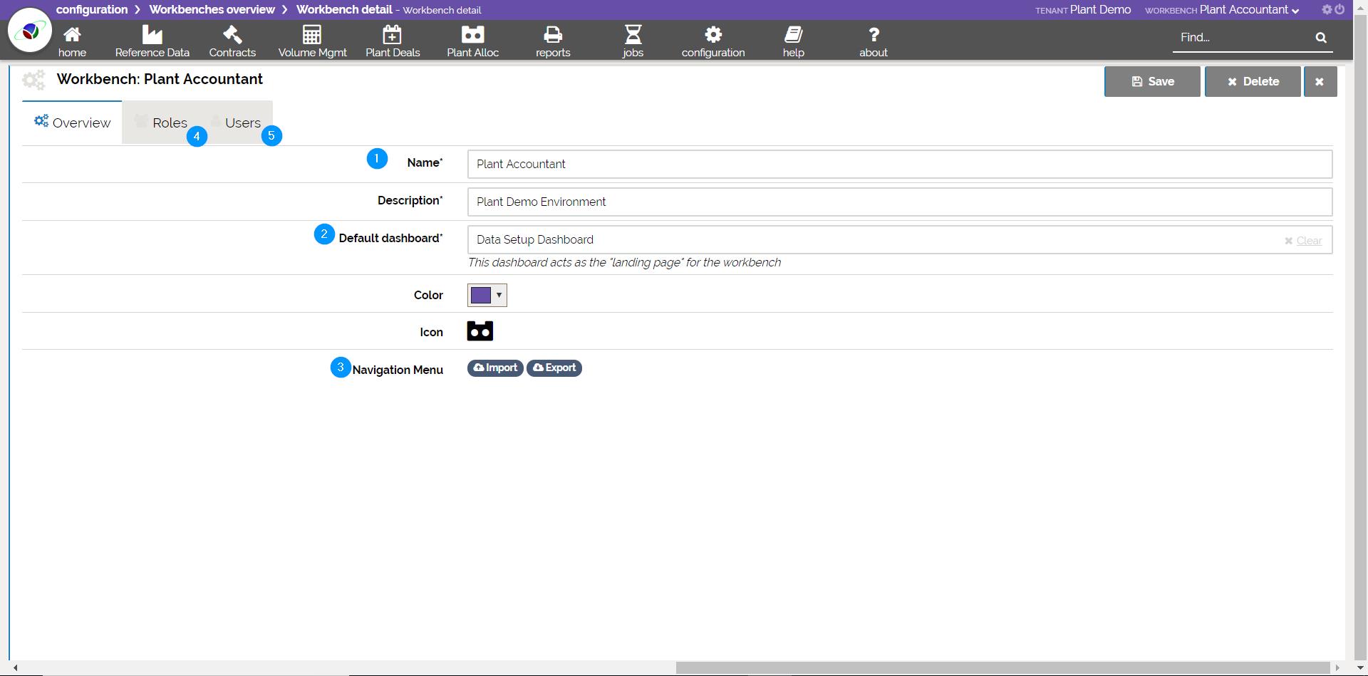Click the Save button
The image size is (1368, 676).
click(x=1152, y=81)
